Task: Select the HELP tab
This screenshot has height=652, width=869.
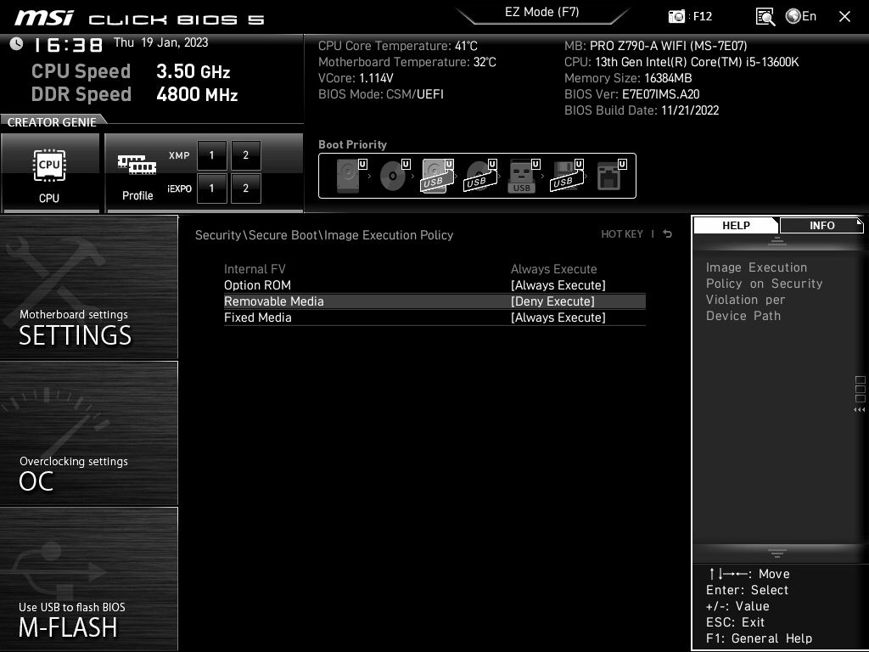Action: tap(735, 225)
